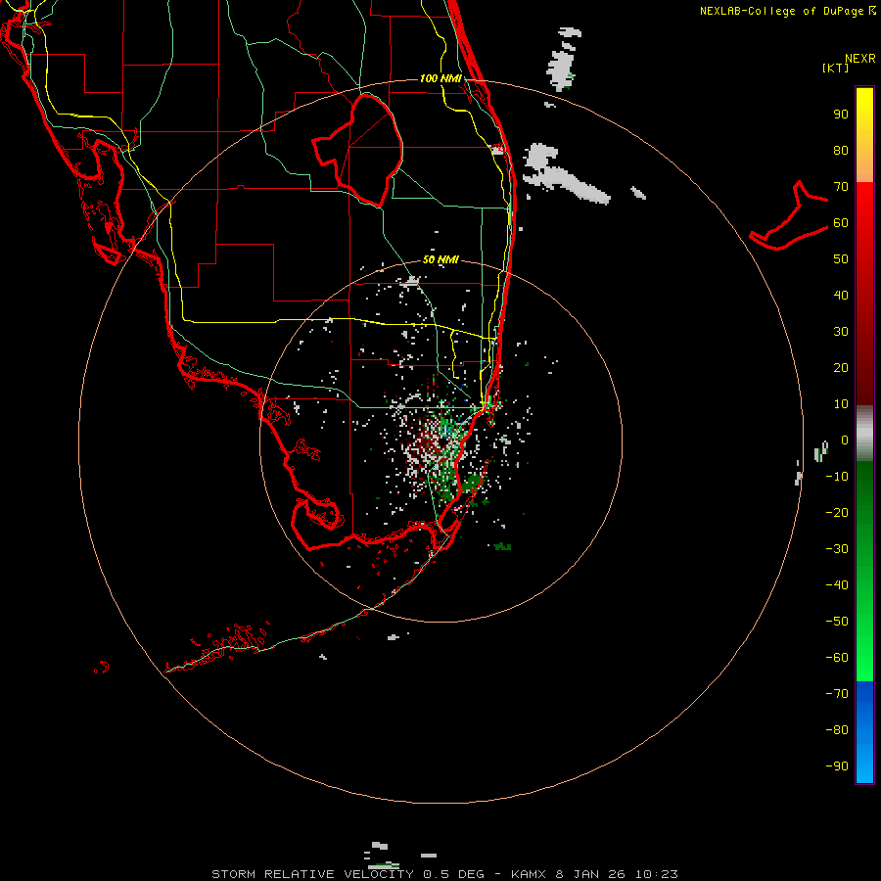This screenshot has width=881, height=881.
Task: Click the Storm Relative Velocity caption text
Action: pos(314,874)
